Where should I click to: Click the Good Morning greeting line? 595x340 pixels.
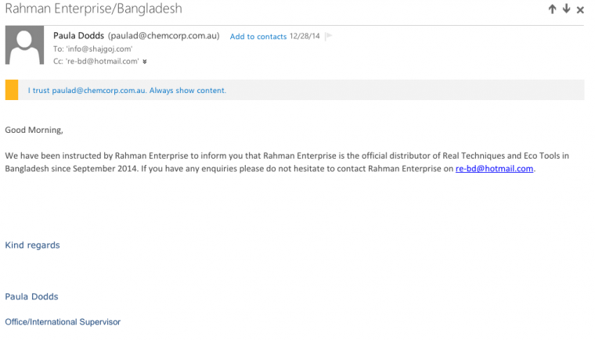[34, 130]
